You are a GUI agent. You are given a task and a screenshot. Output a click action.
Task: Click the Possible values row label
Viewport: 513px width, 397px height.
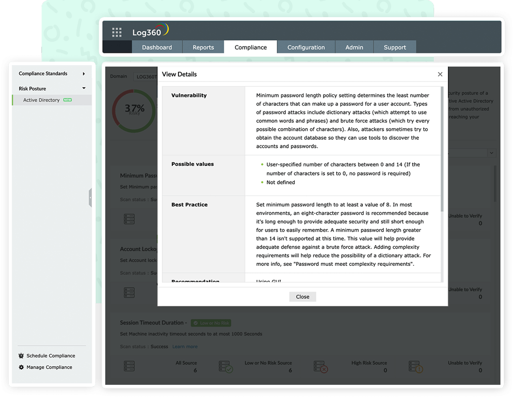[x=193, y=164]
